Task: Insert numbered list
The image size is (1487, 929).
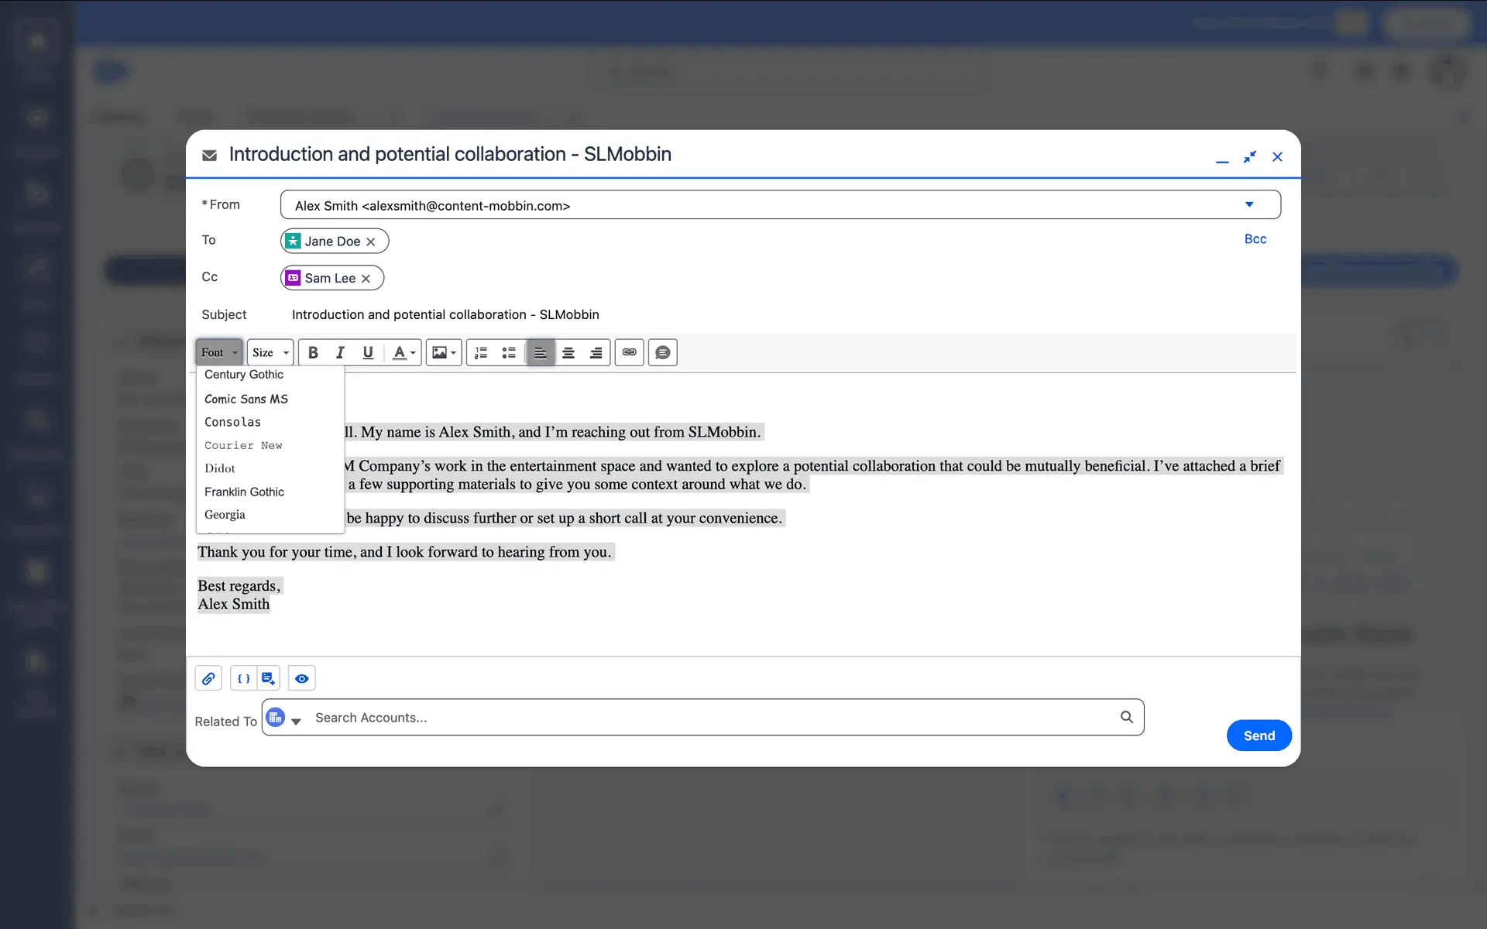Action: [x=481, y=353]
